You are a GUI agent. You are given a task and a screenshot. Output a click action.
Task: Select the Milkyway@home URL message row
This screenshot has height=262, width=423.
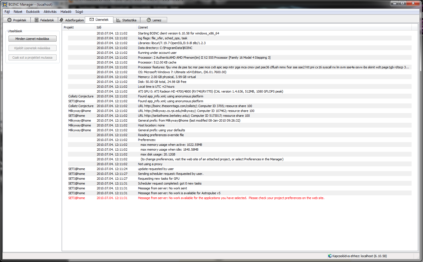[240, 111]
